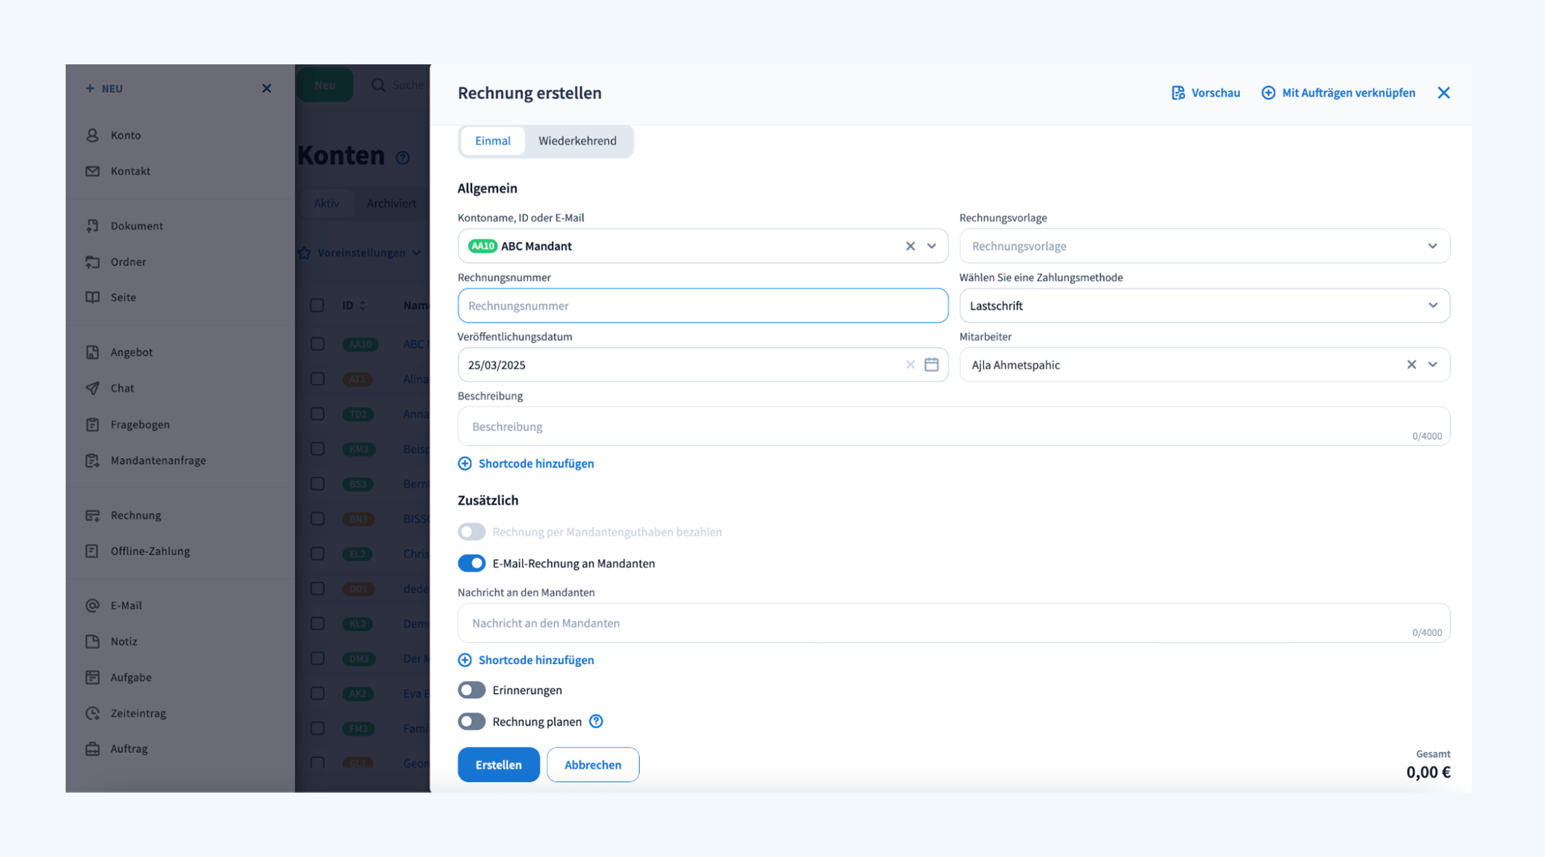Click the Erstellen button

[499, 764]
